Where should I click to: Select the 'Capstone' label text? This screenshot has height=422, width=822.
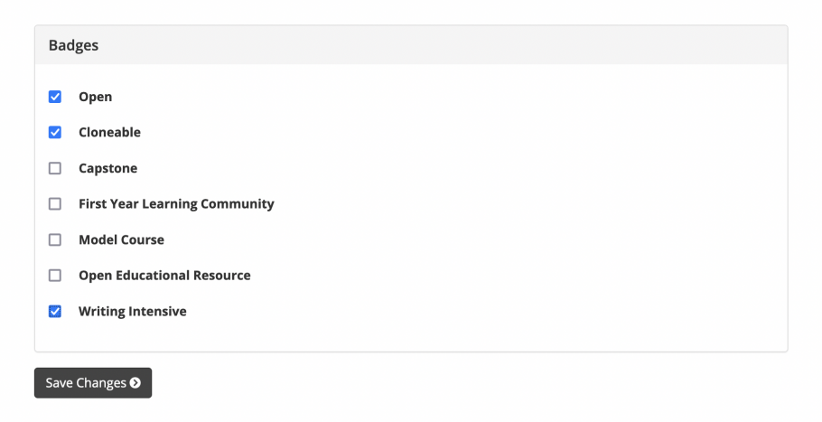tap(108, 168)
